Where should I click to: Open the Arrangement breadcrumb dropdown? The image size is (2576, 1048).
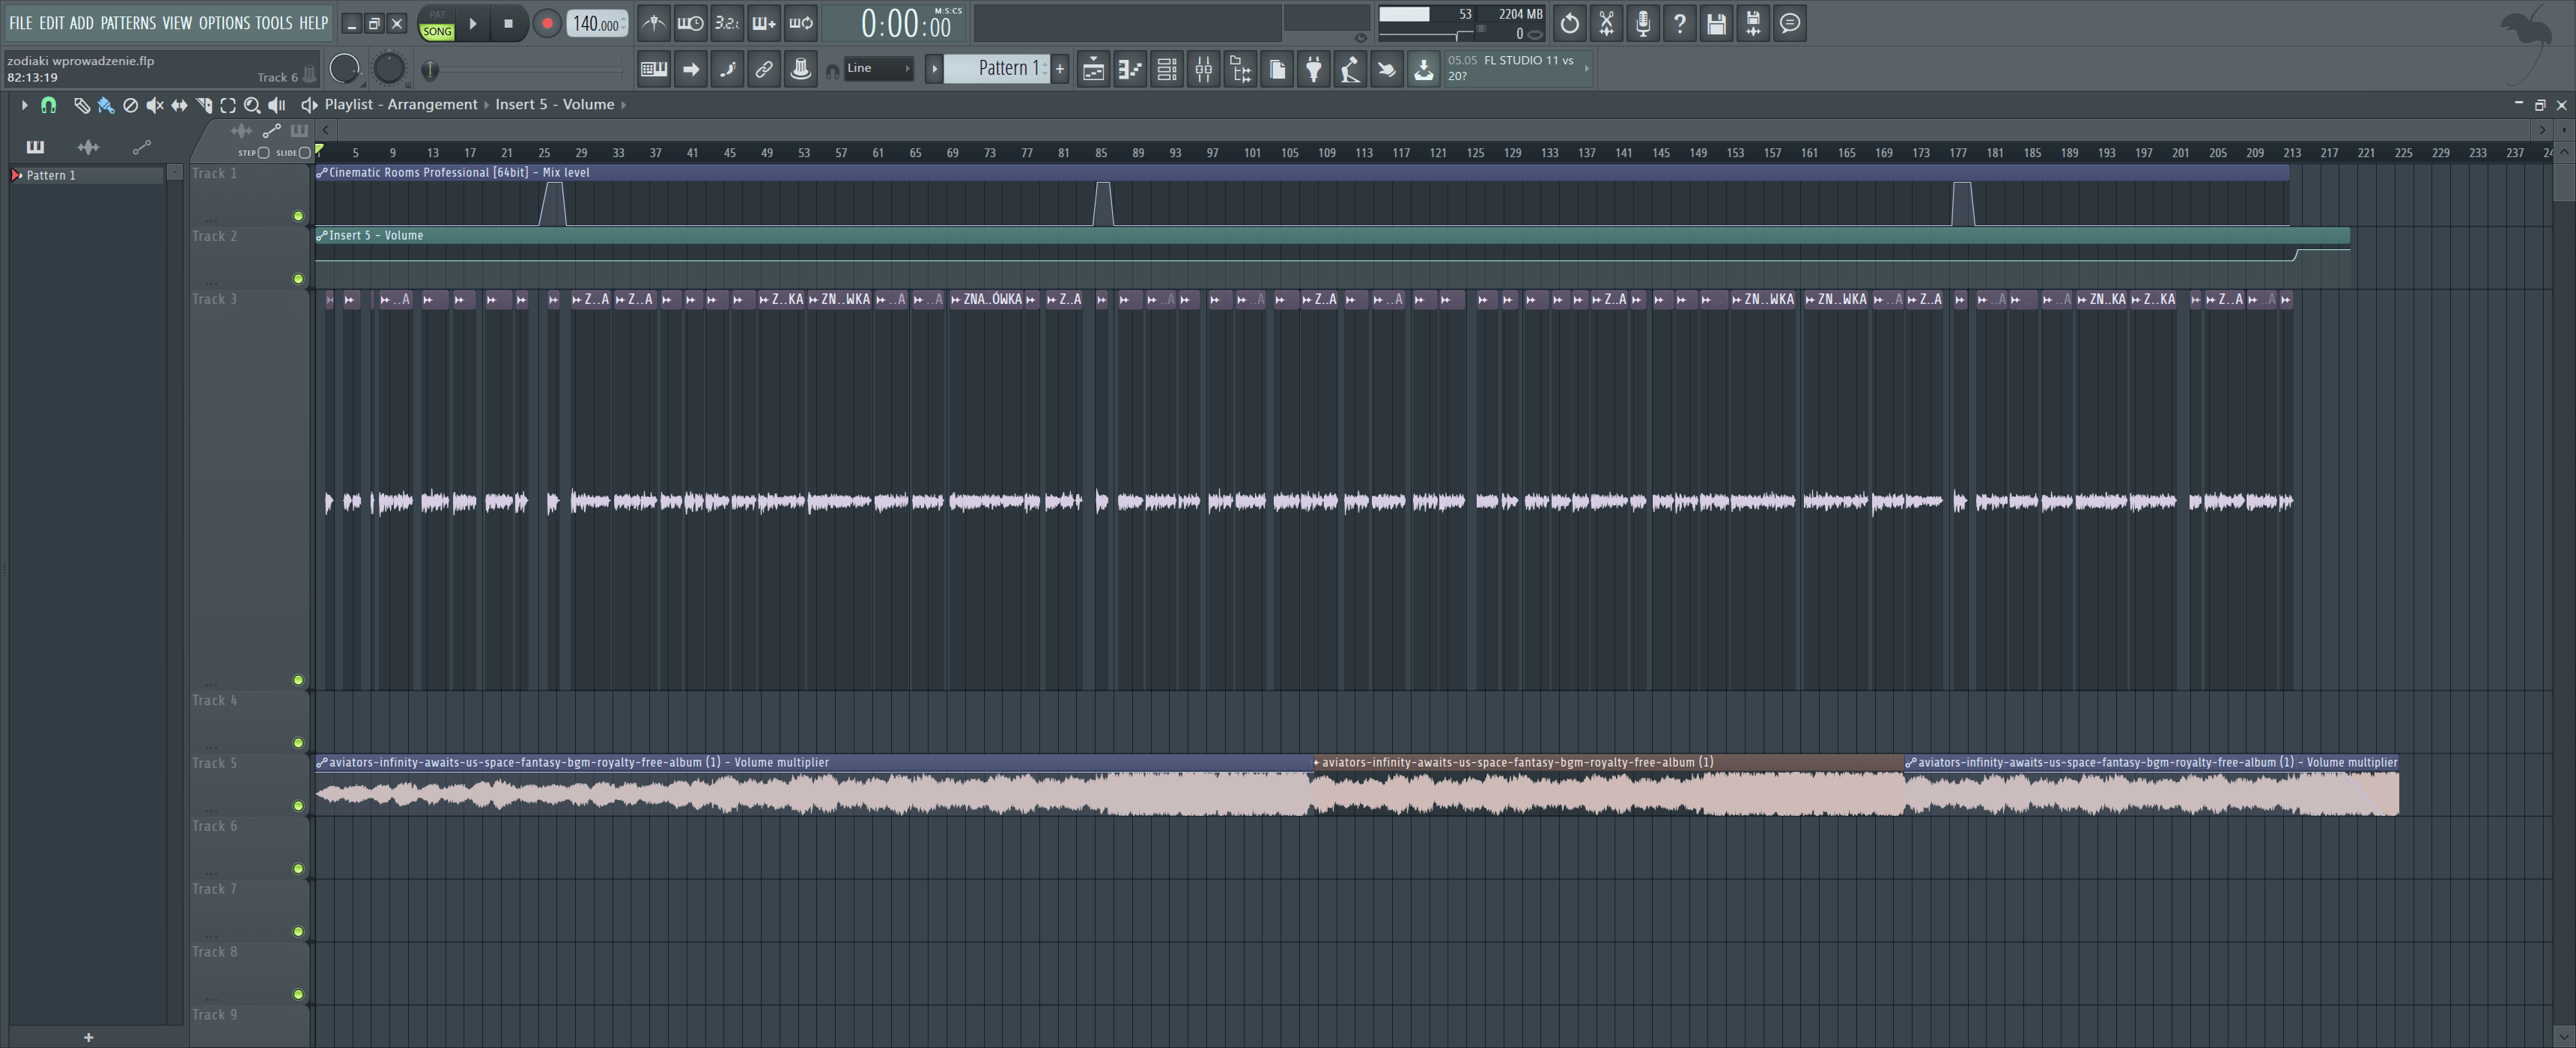click(x=433, y=105)
